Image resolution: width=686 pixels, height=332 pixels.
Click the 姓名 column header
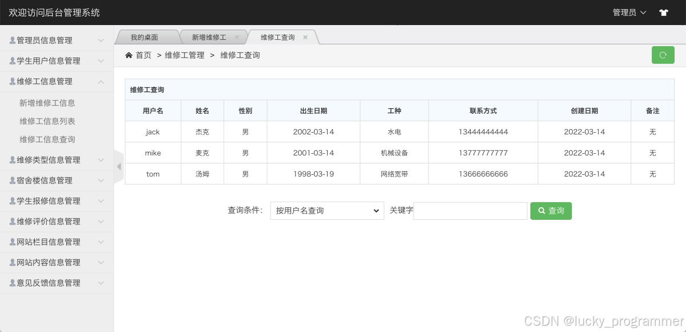(x=203, y=111)
